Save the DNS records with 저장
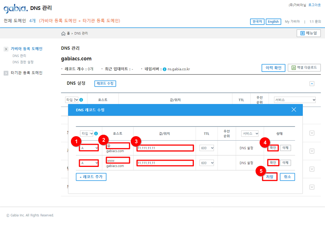 270,177
